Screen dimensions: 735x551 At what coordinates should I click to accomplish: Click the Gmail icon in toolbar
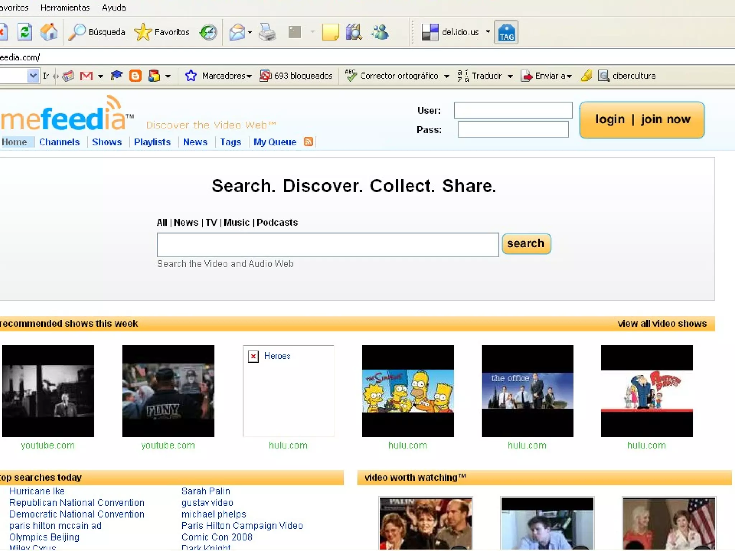click(x=86, y=76)
